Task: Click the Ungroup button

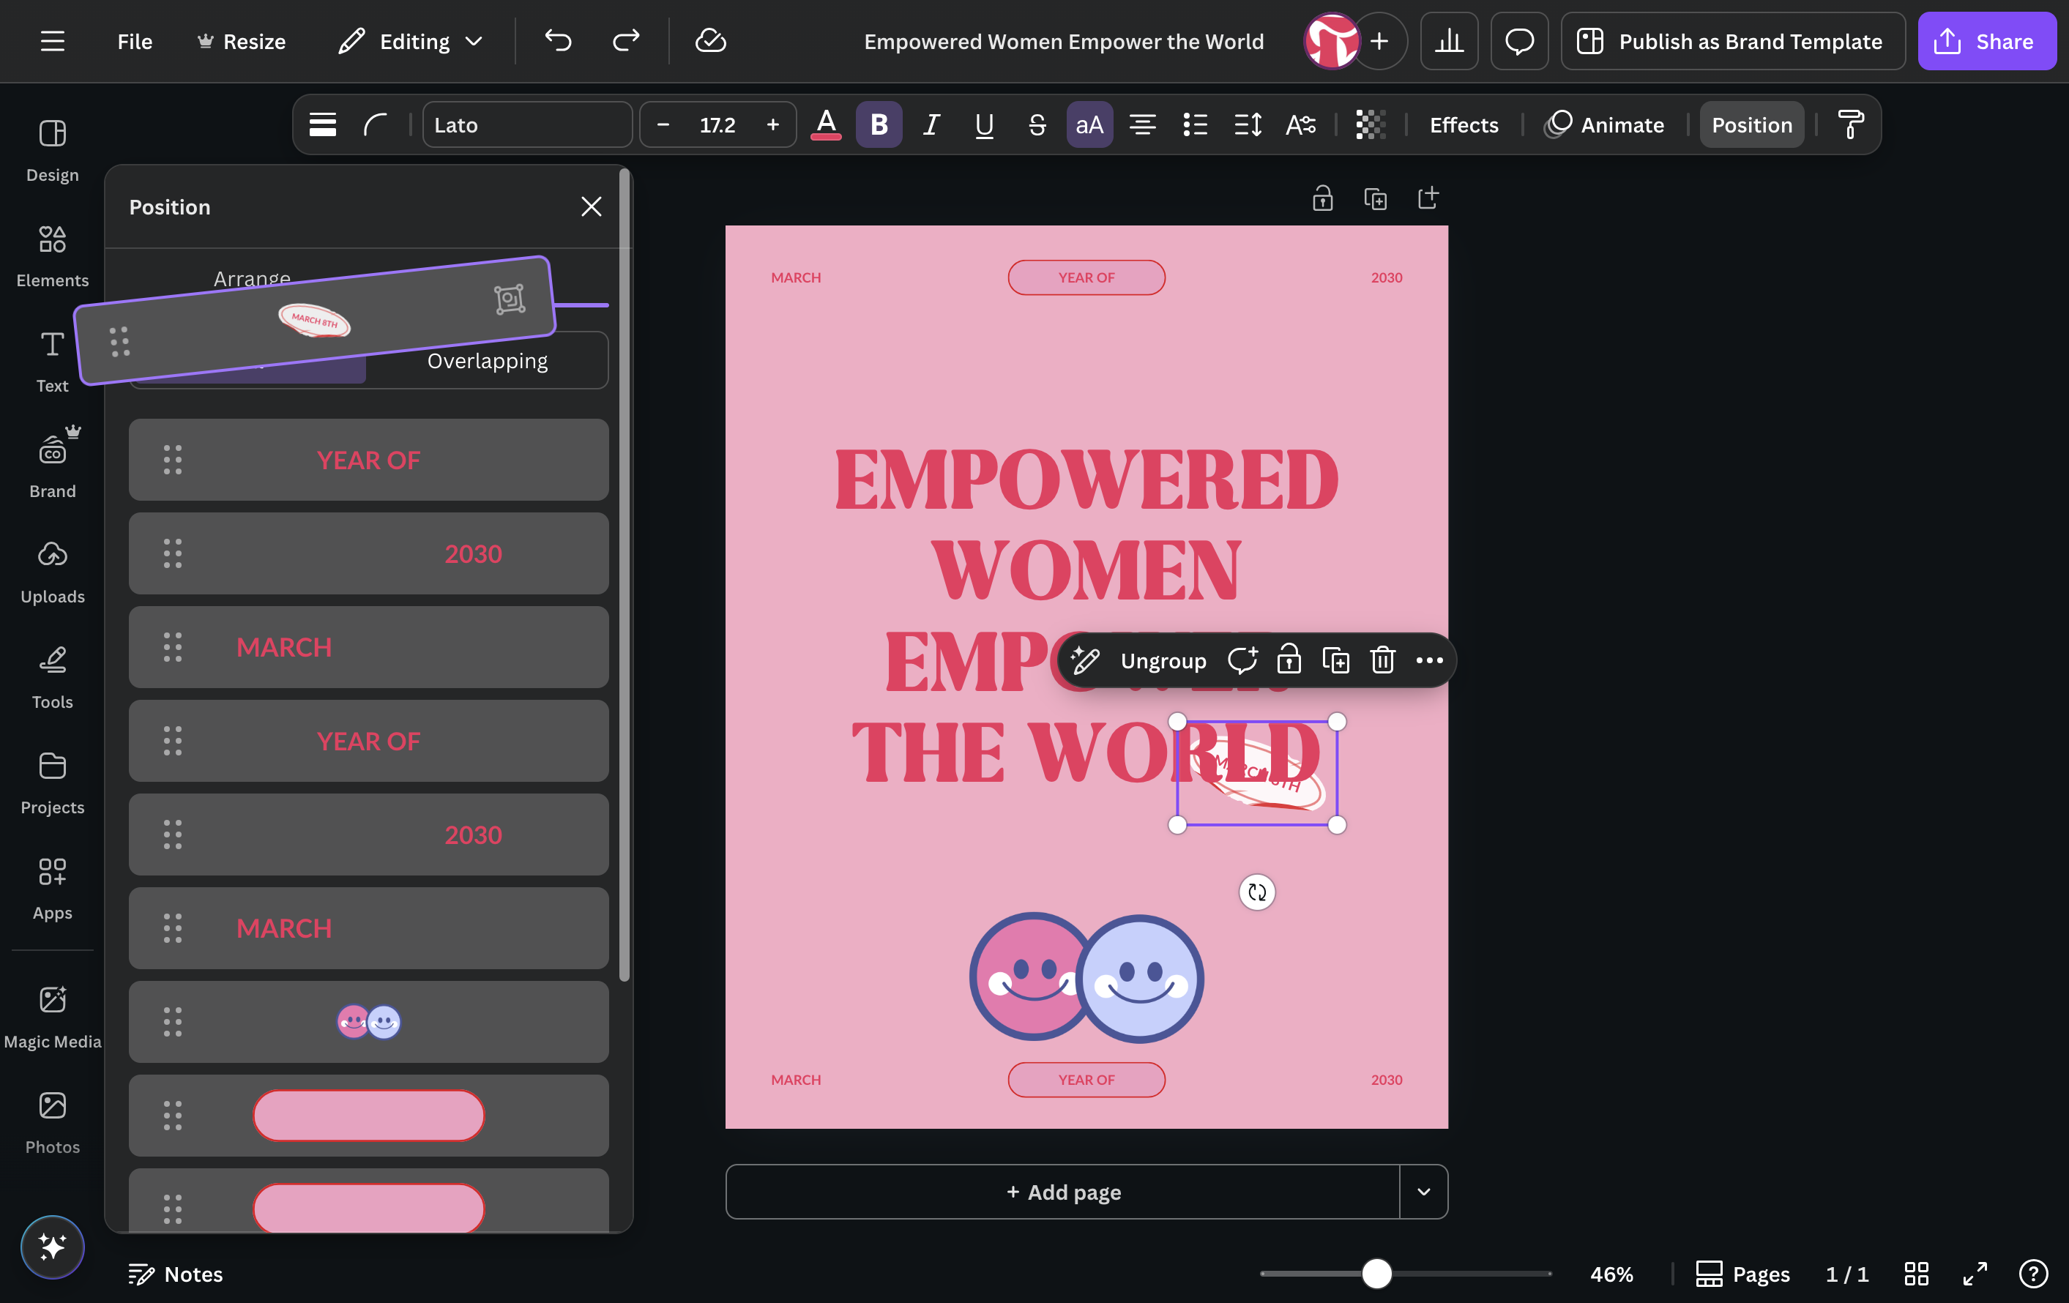Action: click(1163, 660)
